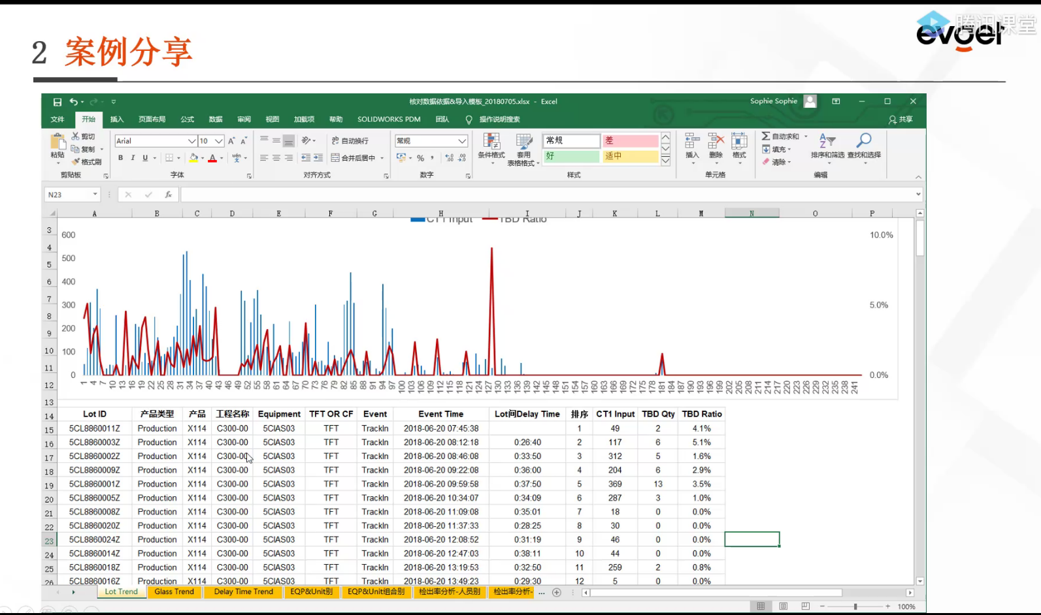The image size is (1041, 615).
Task: Open the Delay Time Trend sheet tab
Action: click(243, 592)
